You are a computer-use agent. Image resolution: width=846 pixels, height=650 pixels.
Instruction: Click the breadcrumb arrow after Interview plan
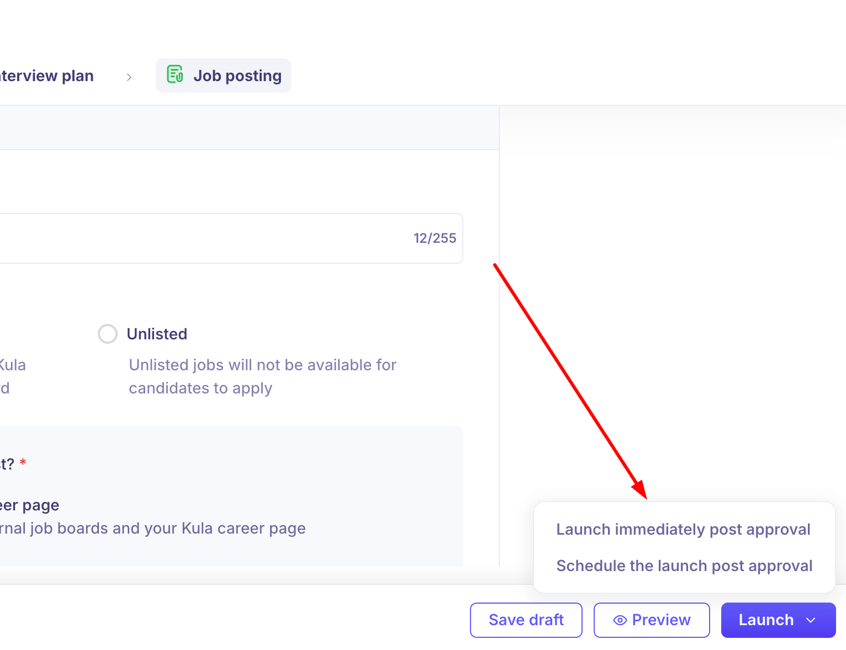[x=129, y=77]
